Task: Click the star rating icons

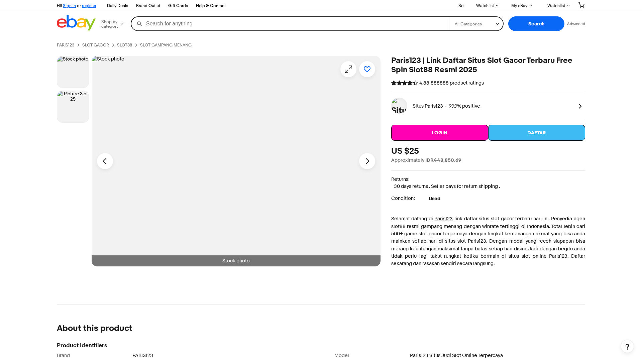Action: coord(404,83)
